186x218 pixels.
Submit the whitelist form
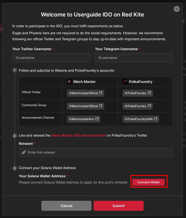point(119,206)
